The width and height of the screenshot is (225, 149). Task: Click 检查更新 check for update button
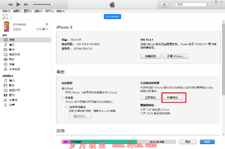(151, 56)
